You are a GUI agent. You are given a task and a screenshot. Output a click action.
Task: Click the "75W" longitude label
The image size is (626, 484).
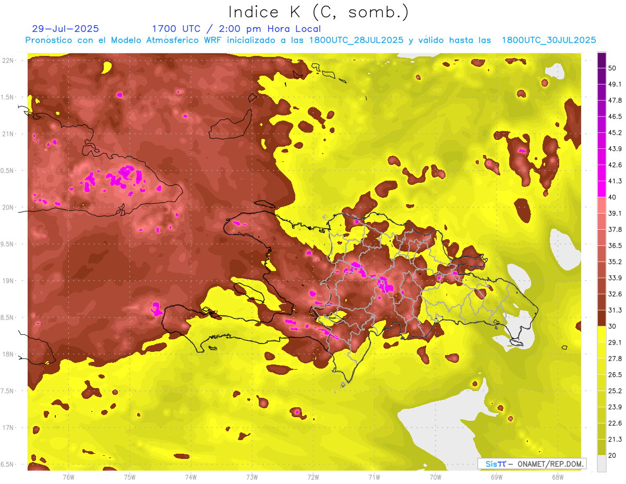[130, 477]
